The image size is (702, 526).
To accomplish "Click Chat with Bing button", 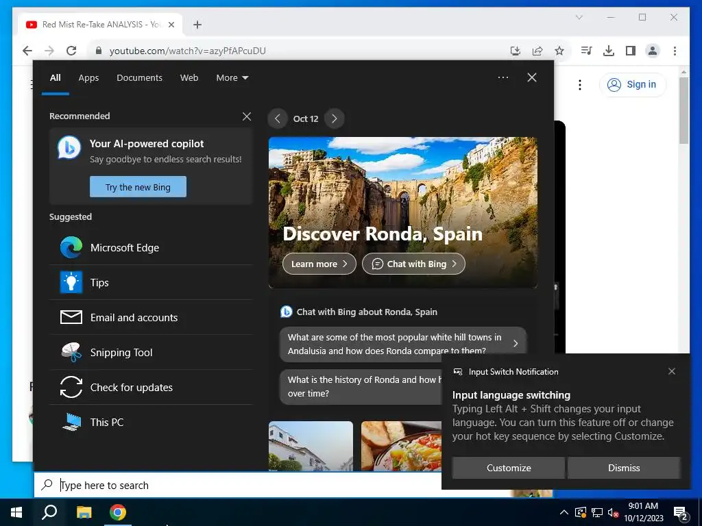I will [413, 264].
